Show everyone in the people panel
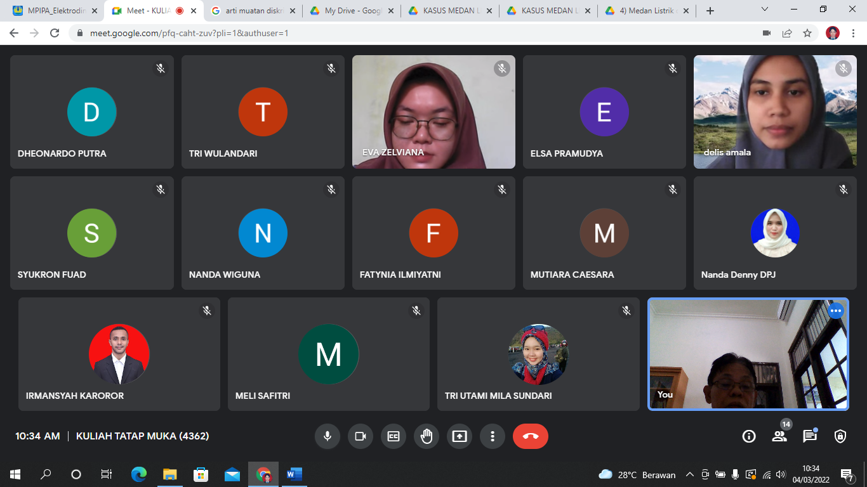The image size is (867, 487). pos(779,436)
